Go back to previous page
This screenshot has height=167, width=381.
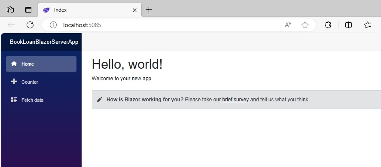coord(11,25)
